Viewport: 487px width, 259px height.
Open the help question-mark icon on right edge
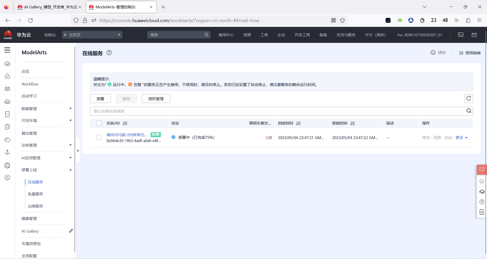(x=482, y=202)
